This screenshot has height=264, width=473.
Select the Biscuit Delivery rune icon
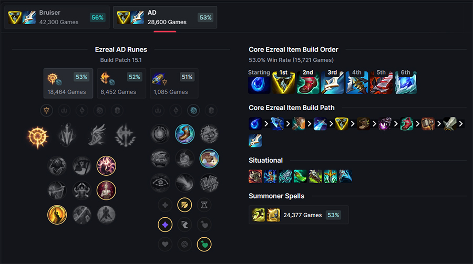(x=209, y=159)
